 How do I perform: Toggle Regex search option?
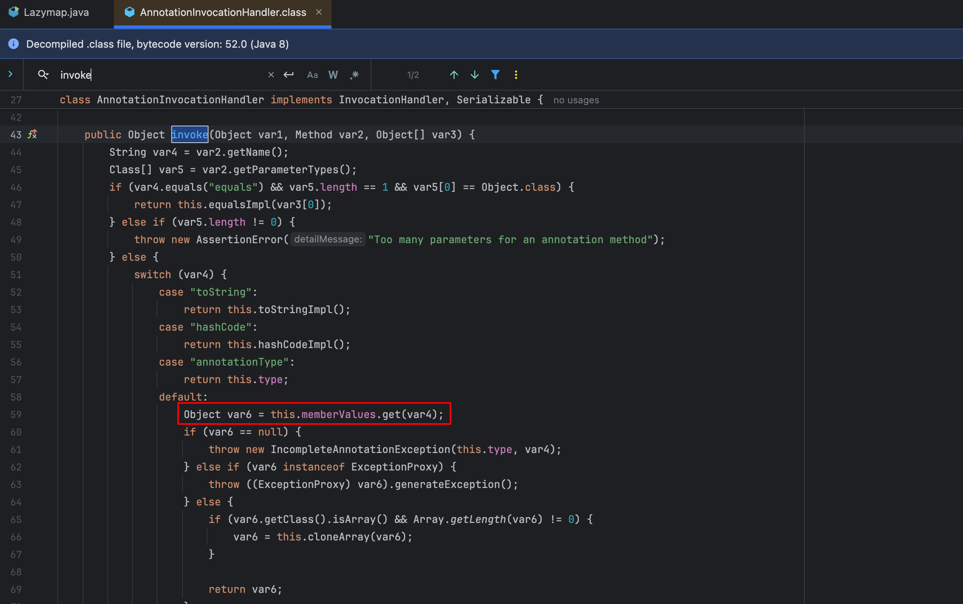click(354, 75)
